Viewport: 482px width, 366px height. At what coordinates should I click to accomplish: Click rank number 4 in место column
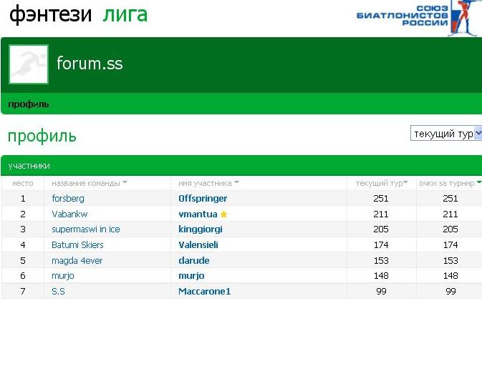click(23, 244)
